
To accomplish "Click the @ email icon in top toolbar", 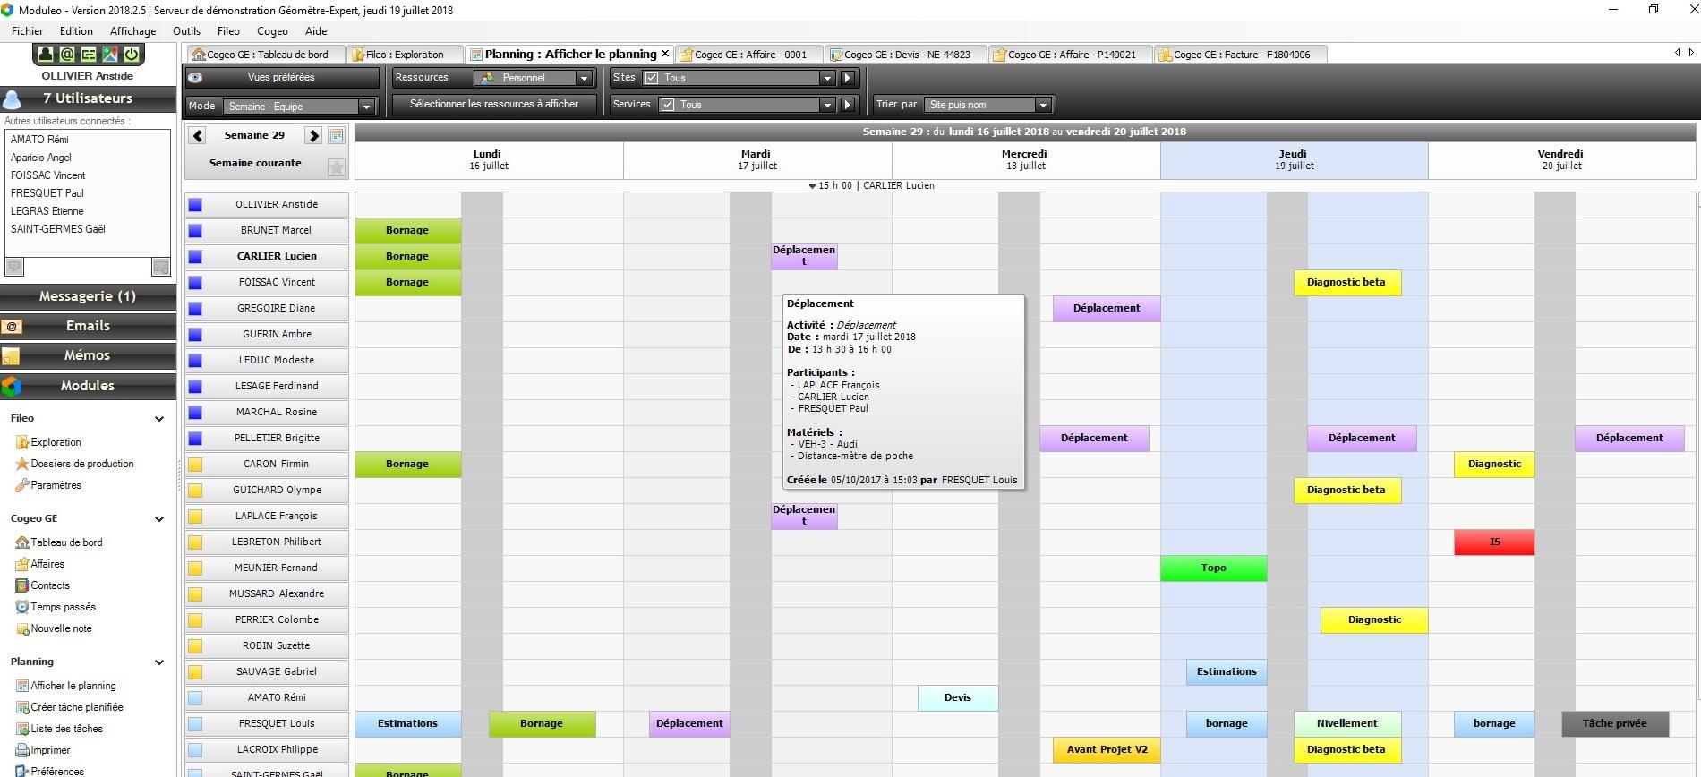I will 67,55.
